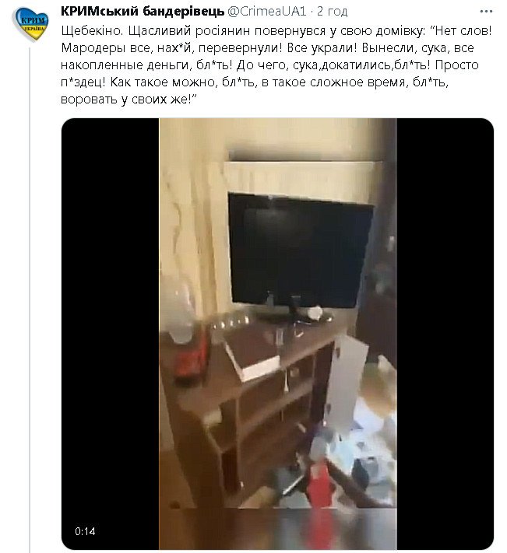The image size is (507, 553).
Task: Click the final line "воровать у своих же!"
Action: [129, 99]
